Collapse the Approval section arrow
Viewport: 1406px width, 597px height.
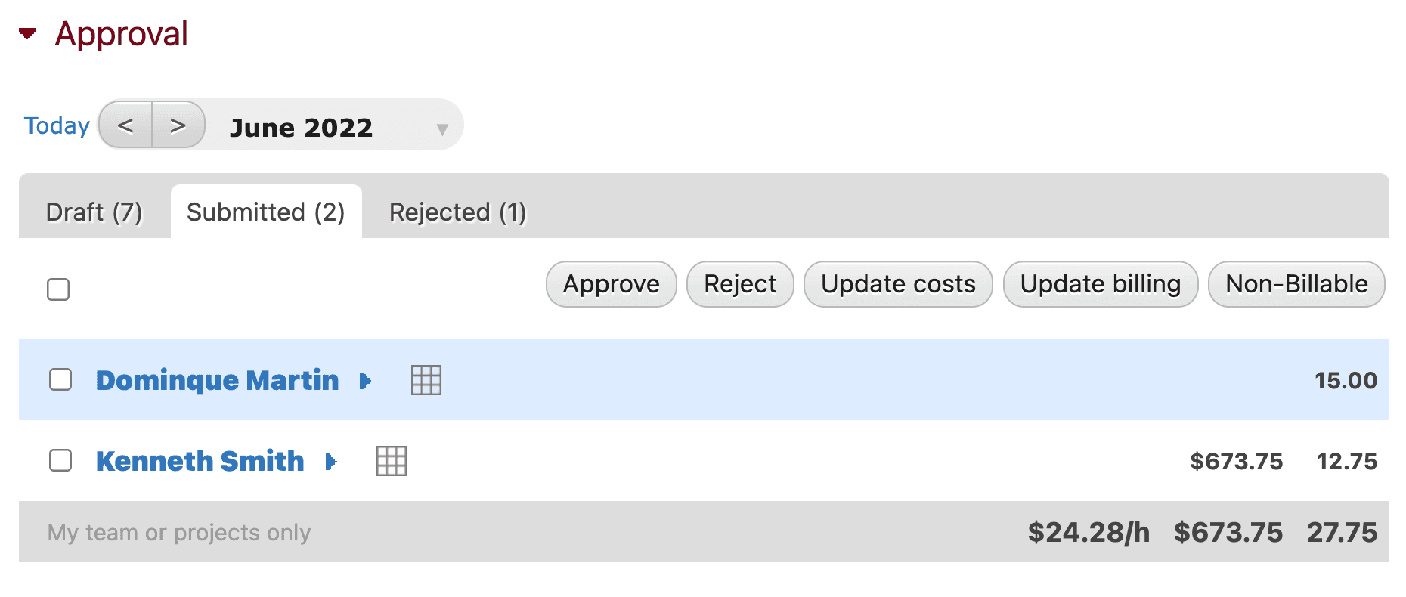click(26, 32)
